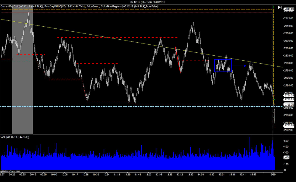Click the 15:52 time axis label

click(253, 174)
